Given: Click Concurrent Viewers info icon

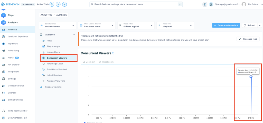Looking at the screenshot, I should (x=113, y=53).
